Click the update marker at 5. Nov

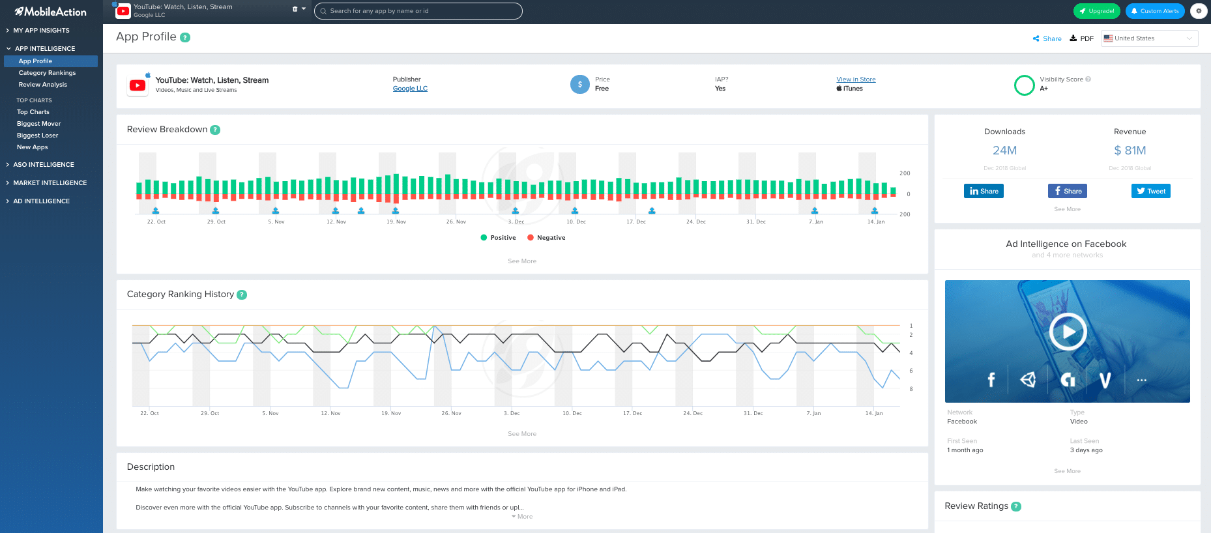[276, 210]
